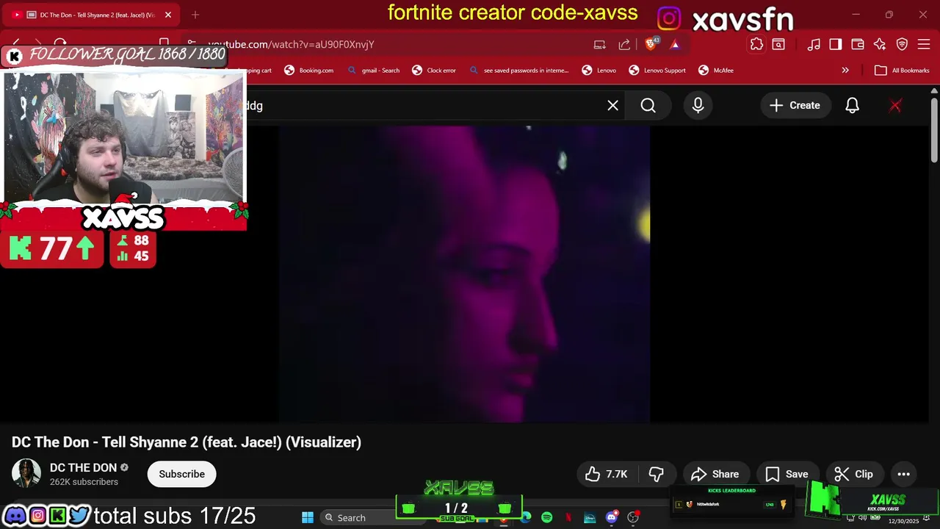
Task: Open the gmail - Search bookmark
Action: pos(373,71)
